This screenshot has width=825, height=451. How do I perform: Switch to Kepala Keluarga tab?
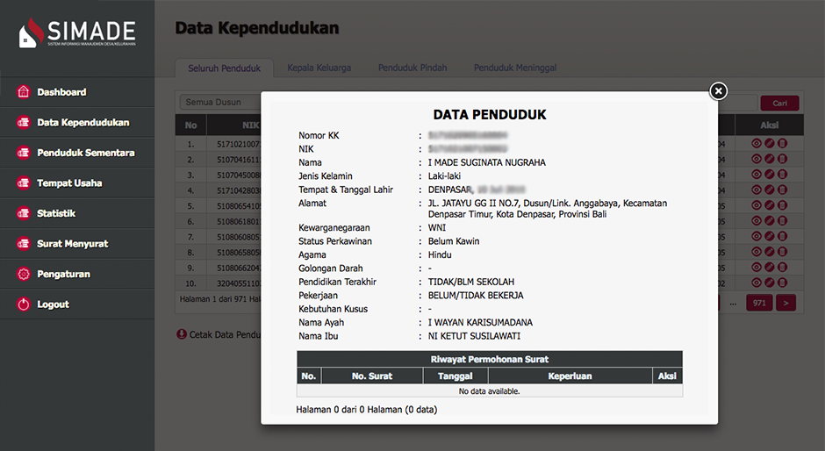319,68
